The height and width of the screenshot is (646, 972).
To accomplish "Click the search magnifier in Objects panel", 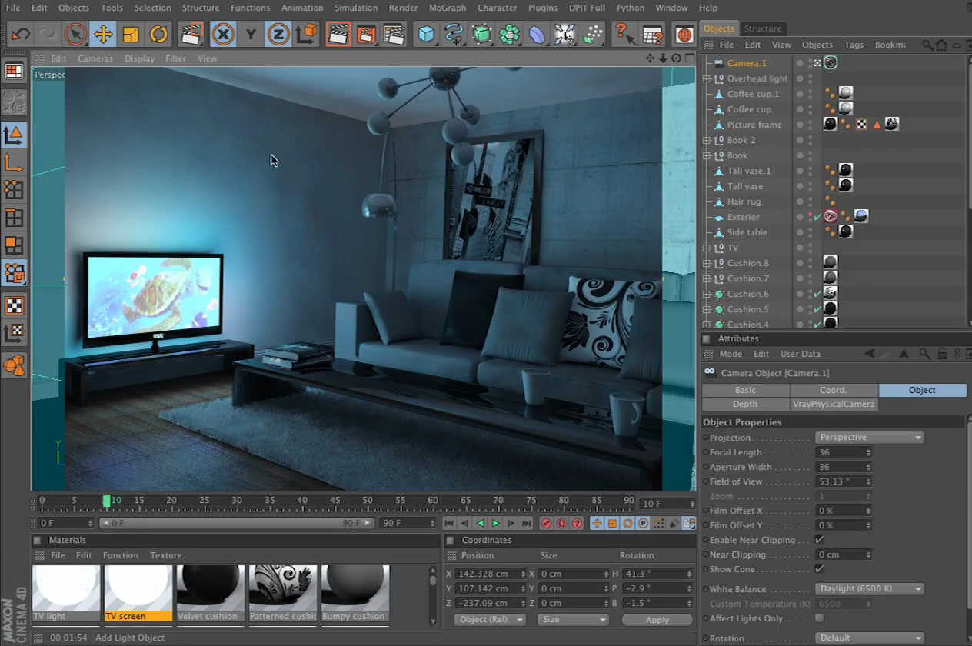I will coord(927,45).
